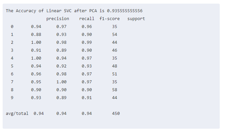Click the 0.92 value in row 5
225x132 pixels.
tap(62, 66)
